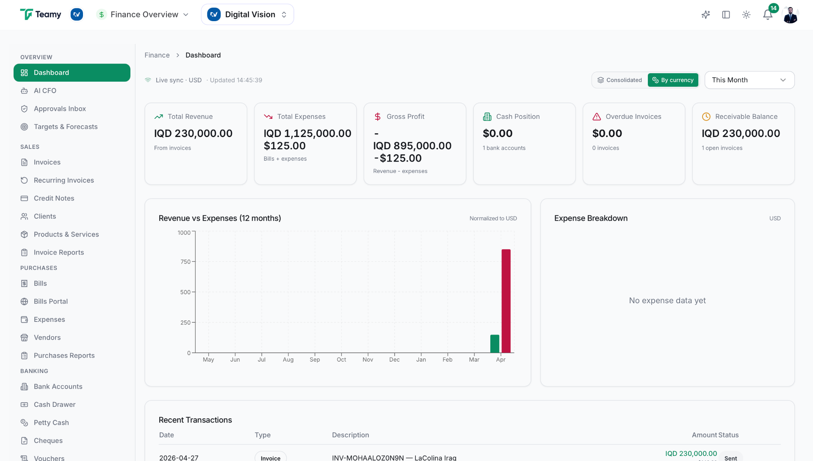Click the Updated 14:45:39 timestamp
The height and width of the screenshot is (461, 813).
236,80
